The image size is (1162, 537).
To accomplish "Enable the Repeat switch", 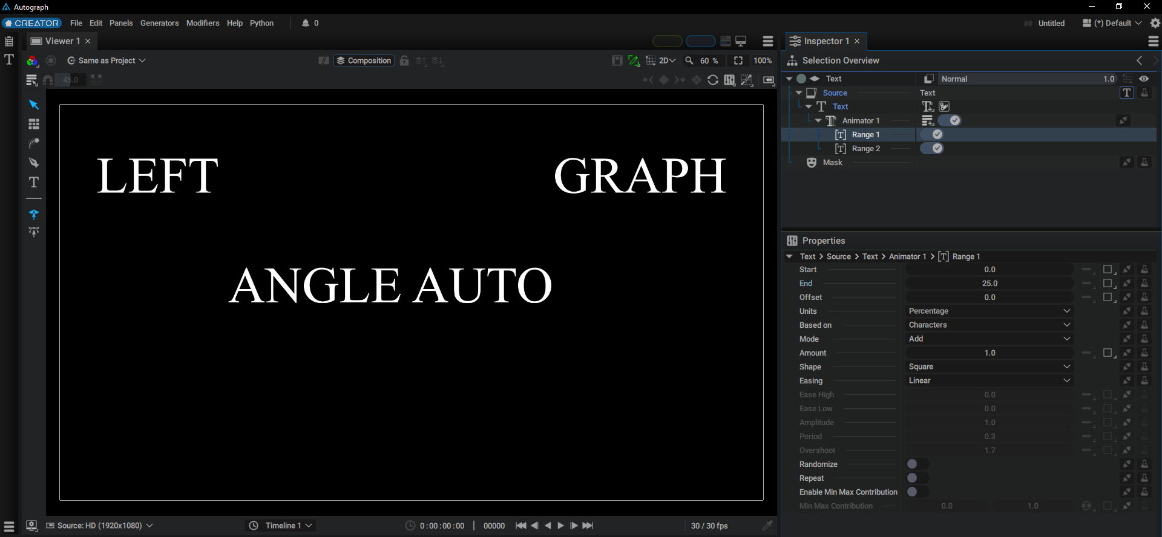I will point(917,478).
